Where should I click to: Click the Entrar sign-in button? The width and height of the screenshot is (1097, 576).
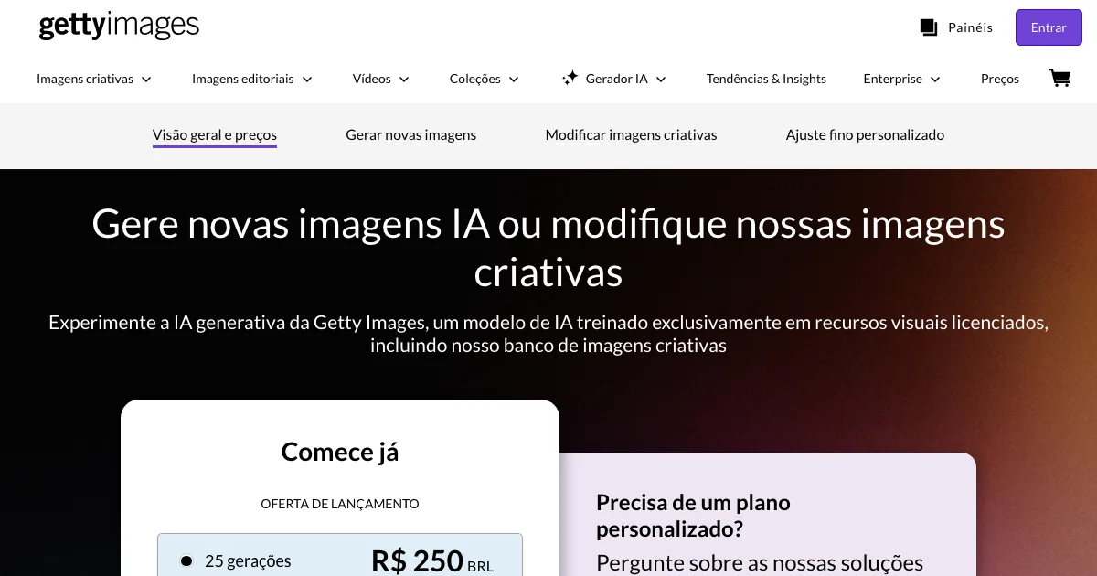(1049, 27)
